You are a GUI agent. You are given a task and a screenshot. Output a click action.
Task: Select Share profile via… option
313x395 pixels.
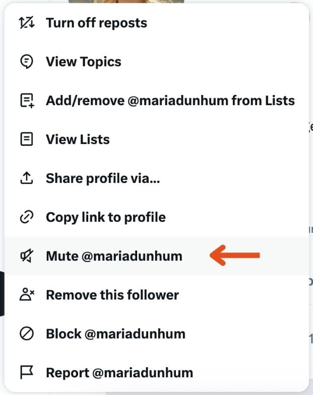[156, 178]
